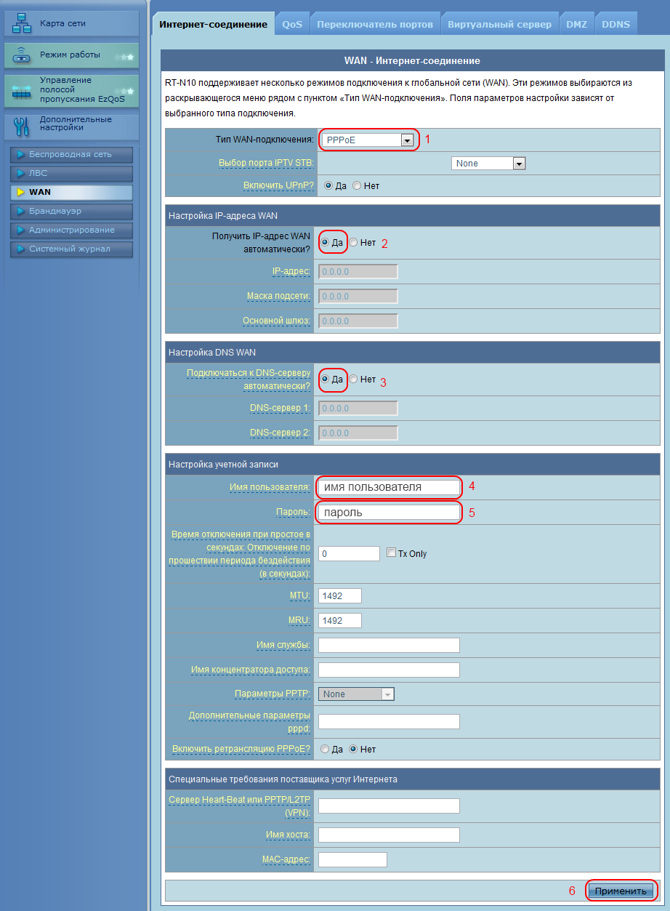Screen dimensions: 670x911
Task: Click the router operation mode icon
Action: coord(23,55)
